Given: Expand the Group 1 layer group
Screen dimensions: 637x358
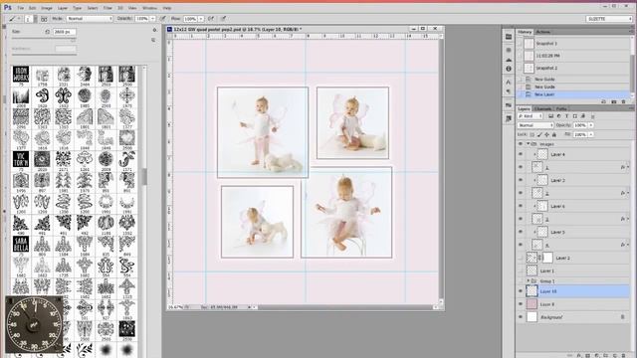Looking at the screenshot, I should 529,280.
